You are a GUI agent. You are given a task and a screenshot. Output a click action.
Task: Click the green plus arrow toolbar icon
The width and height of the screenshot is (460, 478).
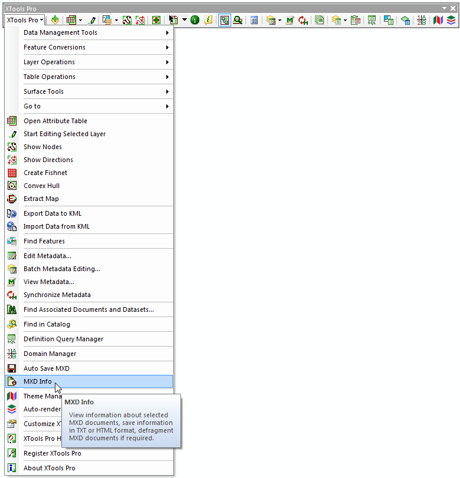[55, 20]
